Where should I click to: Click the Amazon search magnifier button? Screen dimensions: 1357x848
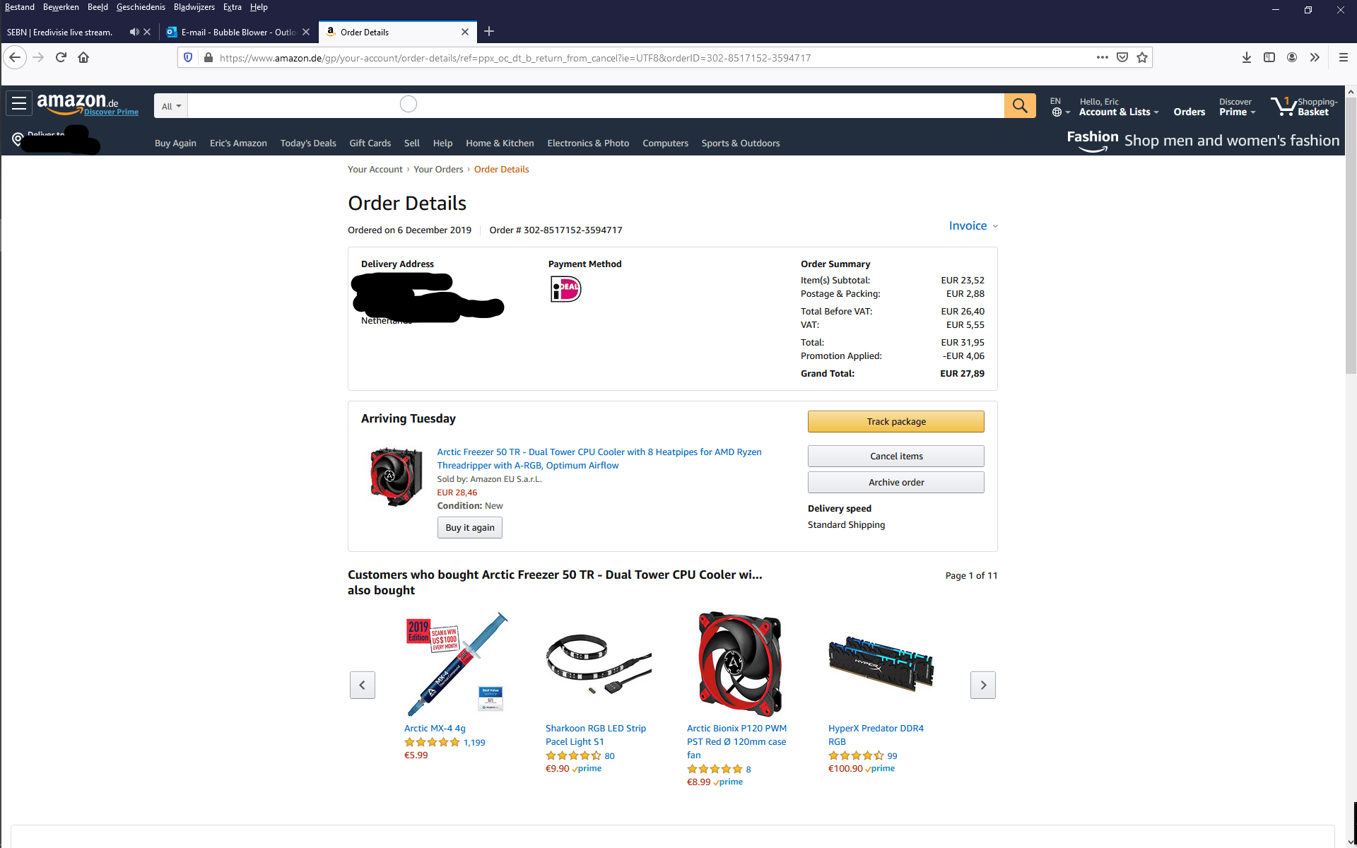click(x=1019, y=106)
